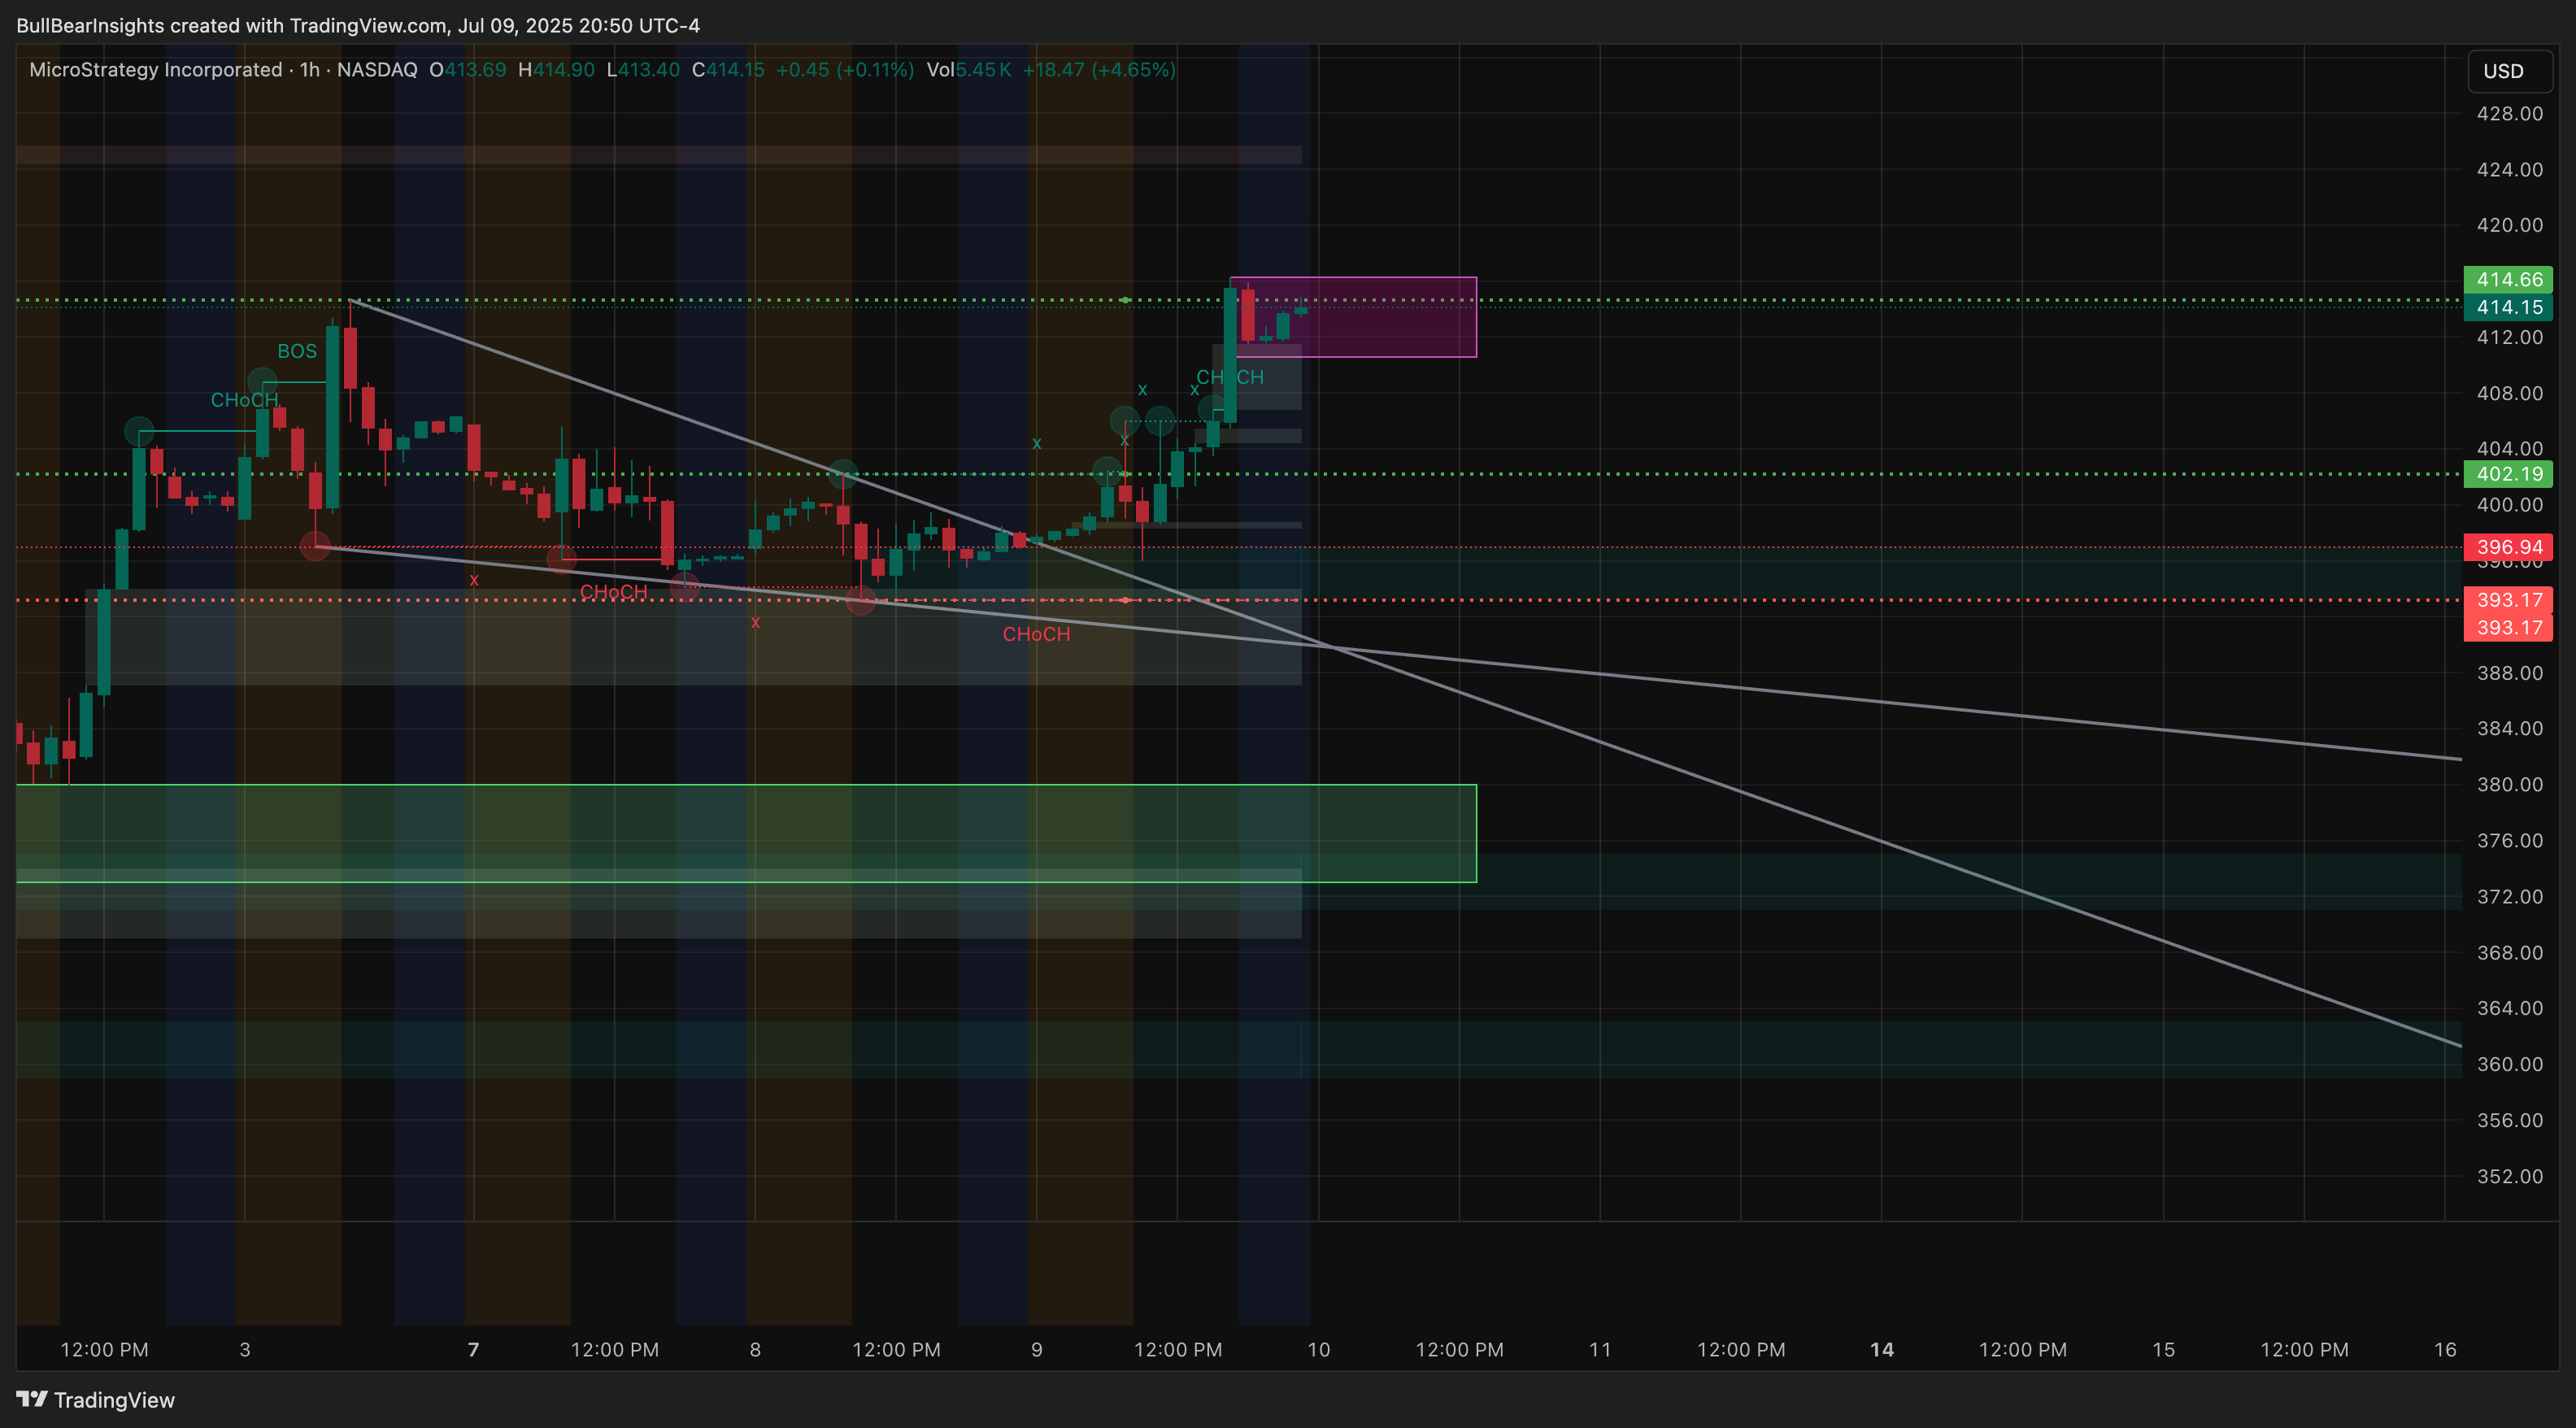Click the high price value 414.90
The width and height of the screenshot is (2576, 1428).
563,70
